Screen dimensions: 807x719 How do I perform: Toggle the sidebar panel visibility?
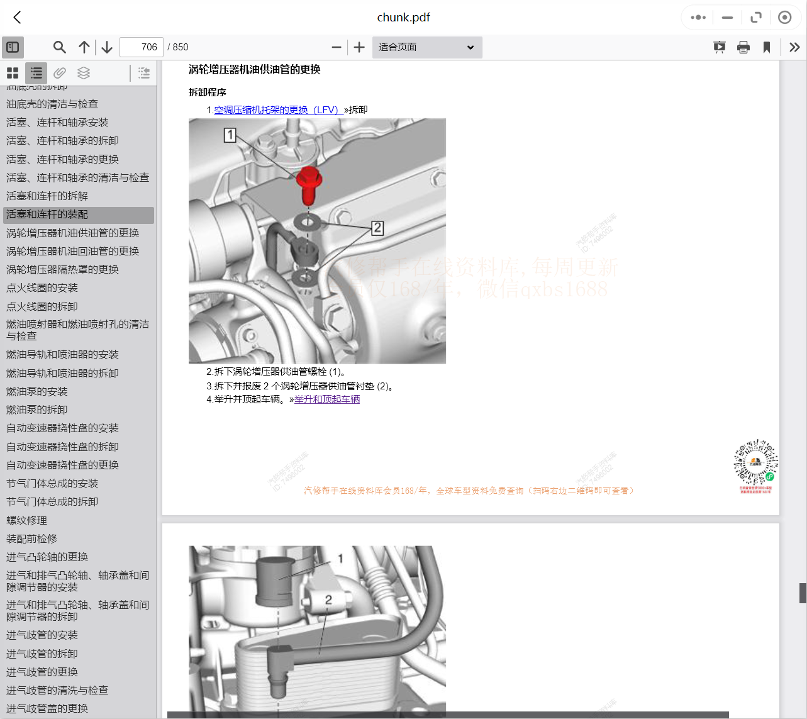13,47
